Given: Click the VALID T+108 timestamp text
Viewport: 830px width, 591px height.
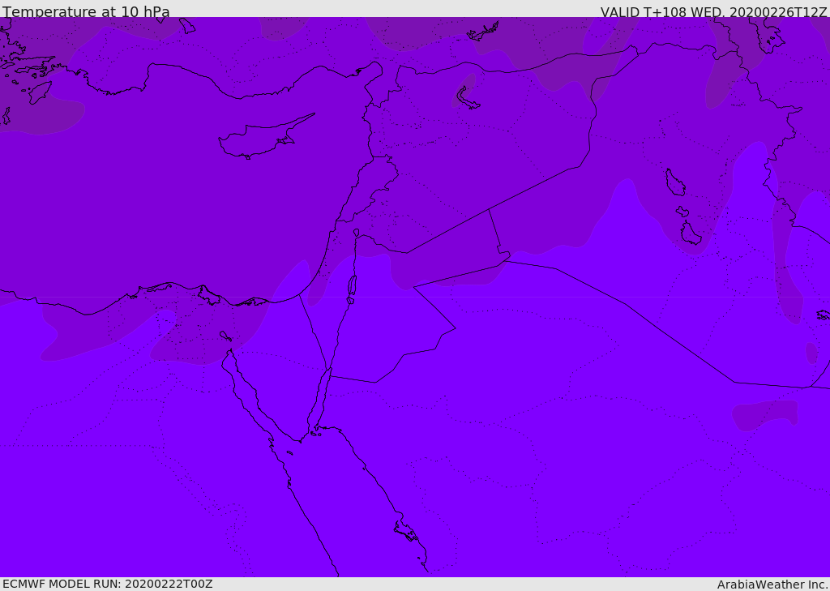Looking at the screenshot, I should coord(713,12).
